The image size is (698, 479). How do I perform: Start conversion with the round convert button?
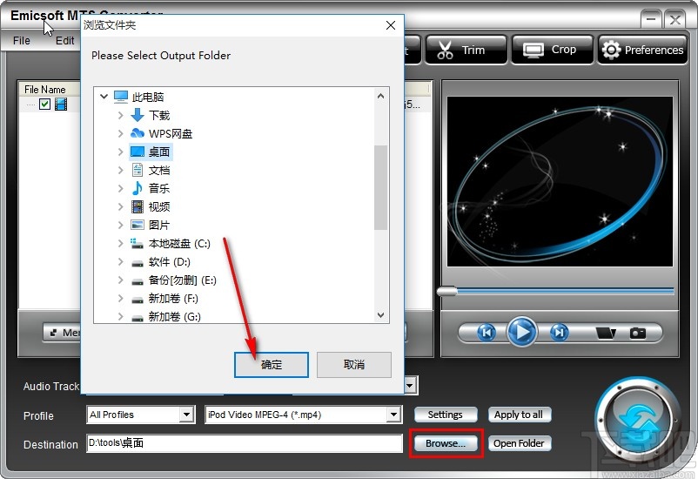(x=638, y=422)
